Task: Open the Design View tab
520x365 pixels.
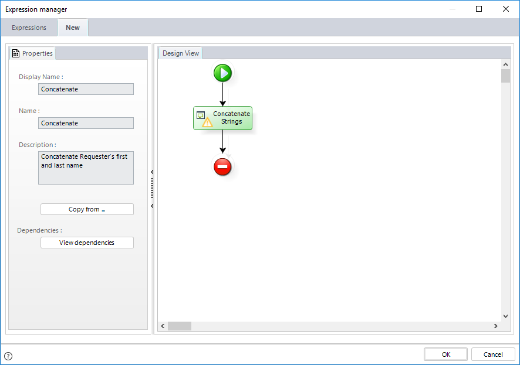Action: [180, 53]
